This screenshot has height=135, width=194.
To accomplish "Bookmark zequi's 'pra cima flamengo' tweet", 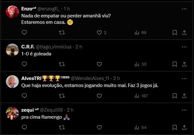I will (x=175, y=127).
